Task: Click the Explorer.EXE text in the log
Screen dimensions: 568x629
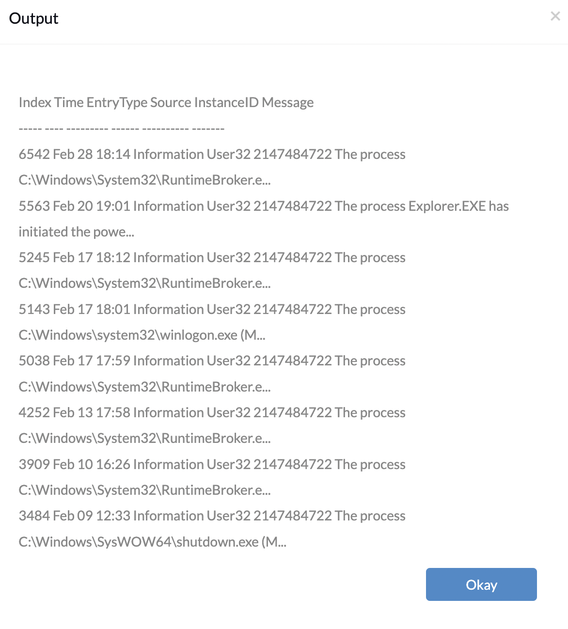Action: (x=447, y=206)
